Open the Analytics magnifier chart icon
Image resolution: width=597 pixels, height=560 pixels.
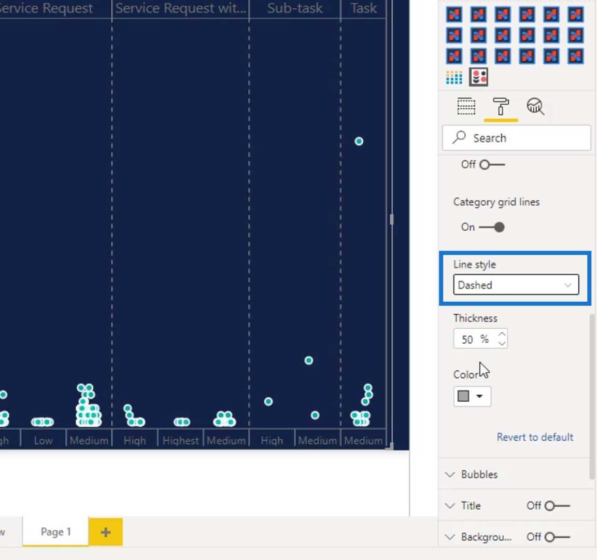coord(535,106)
